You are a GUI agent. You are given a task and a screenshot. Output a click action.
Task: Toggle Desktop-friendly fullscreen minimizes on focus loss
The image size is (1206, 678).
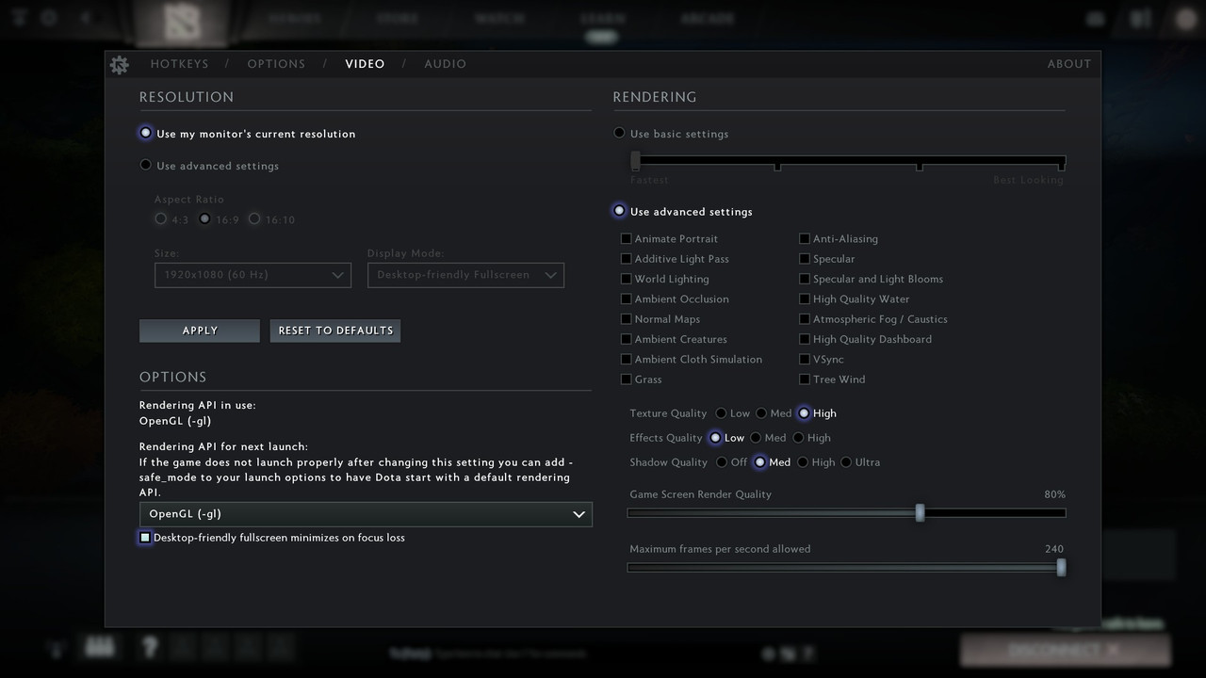(x=272, y=538)
